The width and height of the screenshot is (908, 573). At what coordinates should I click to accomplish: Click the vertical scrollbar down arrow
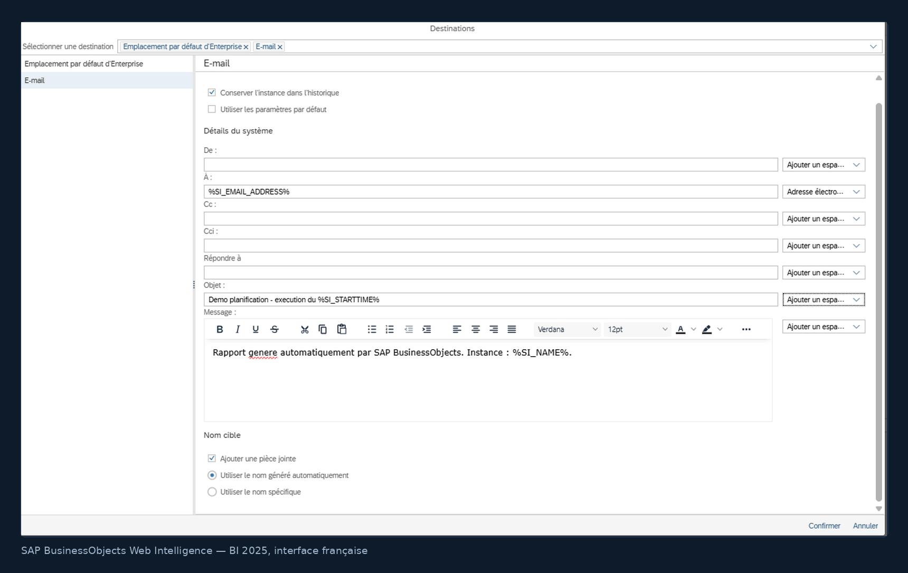pyautogui.click(x=879, y=509)
